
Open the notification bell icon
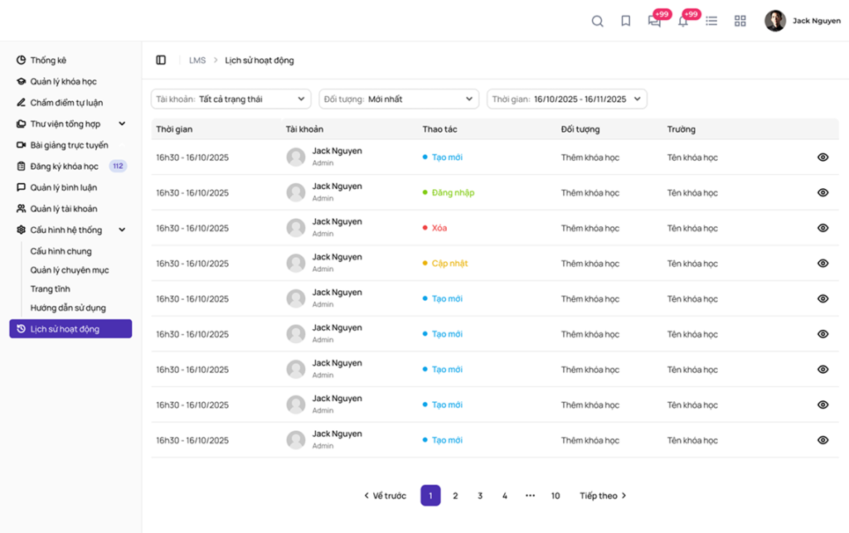click(683, 22)
